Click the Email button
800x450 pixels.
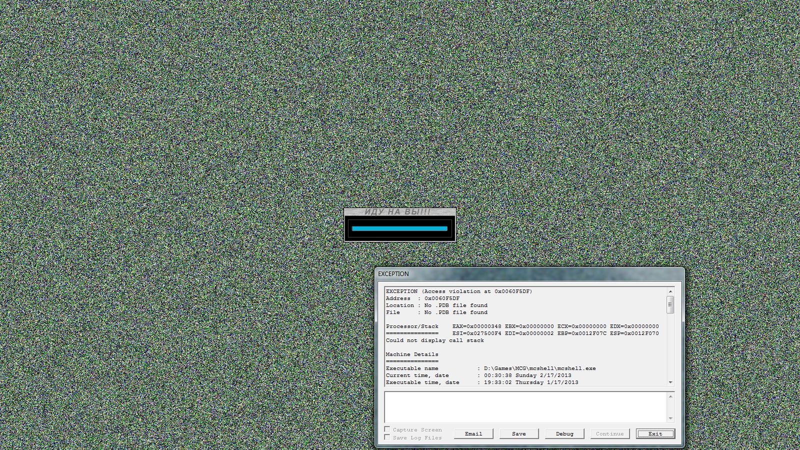473,433
